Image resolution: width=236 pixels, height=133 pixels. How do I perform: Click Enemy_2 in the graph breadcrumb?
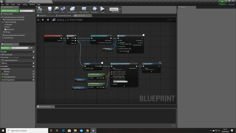62,20
